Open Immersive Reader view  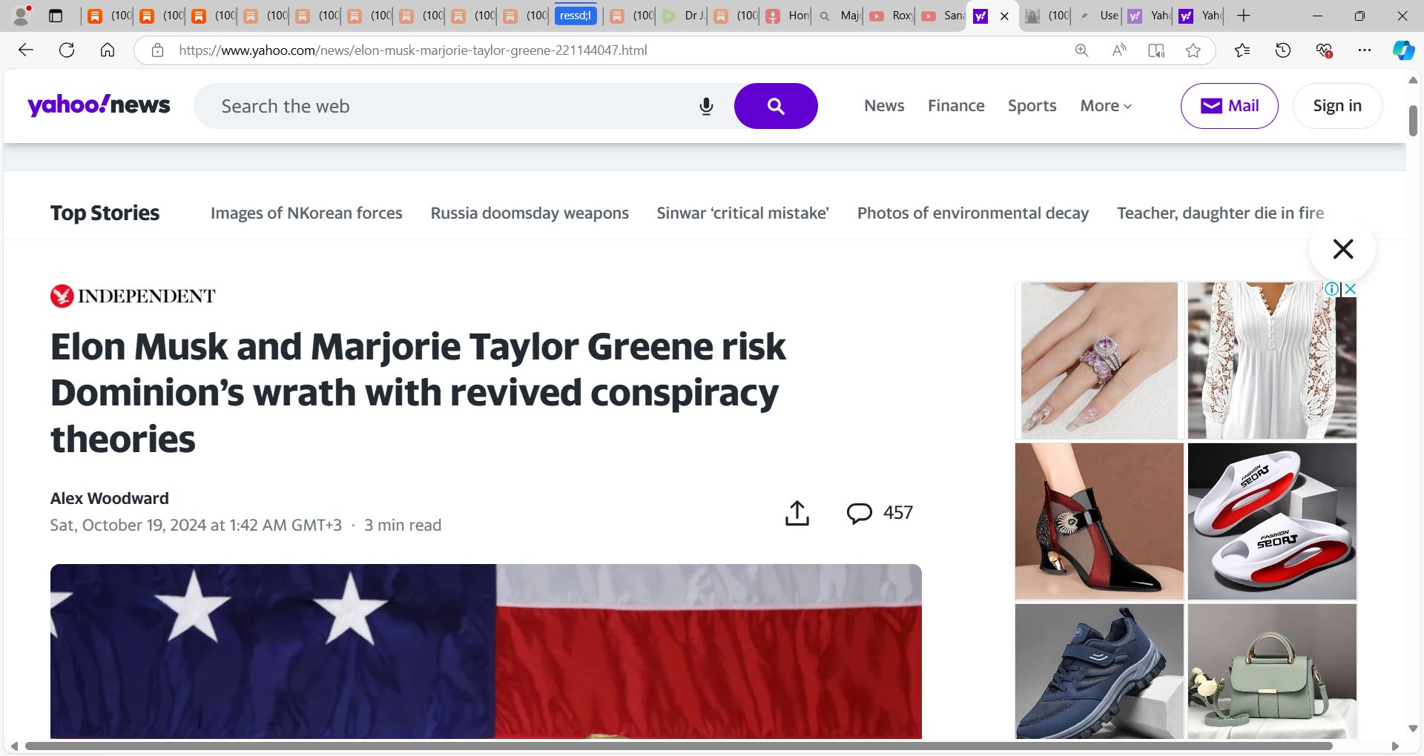click(x=1156, y=50)
